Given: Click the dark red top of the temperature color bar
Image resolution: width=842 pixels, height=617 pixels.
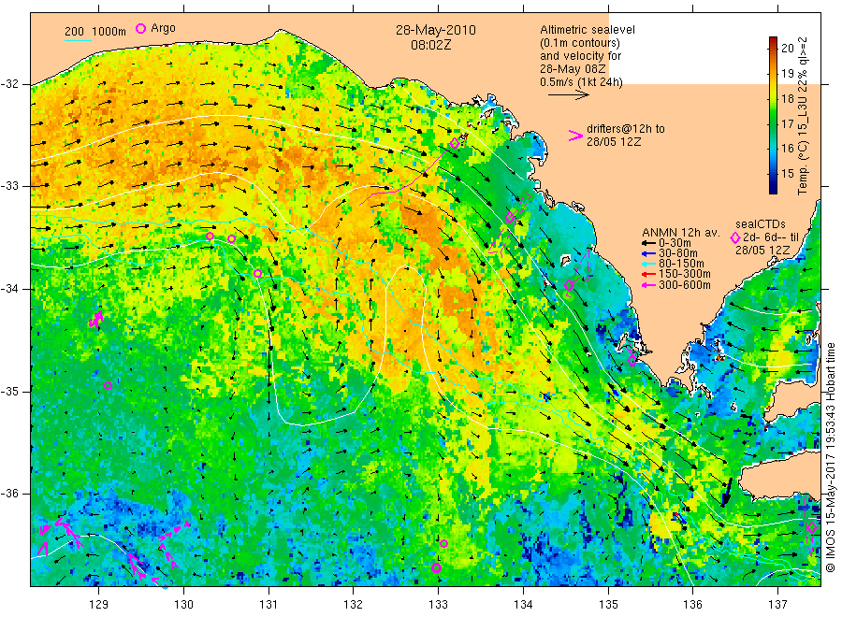Looking at the screenshot, I should click(x=773, y=41).
